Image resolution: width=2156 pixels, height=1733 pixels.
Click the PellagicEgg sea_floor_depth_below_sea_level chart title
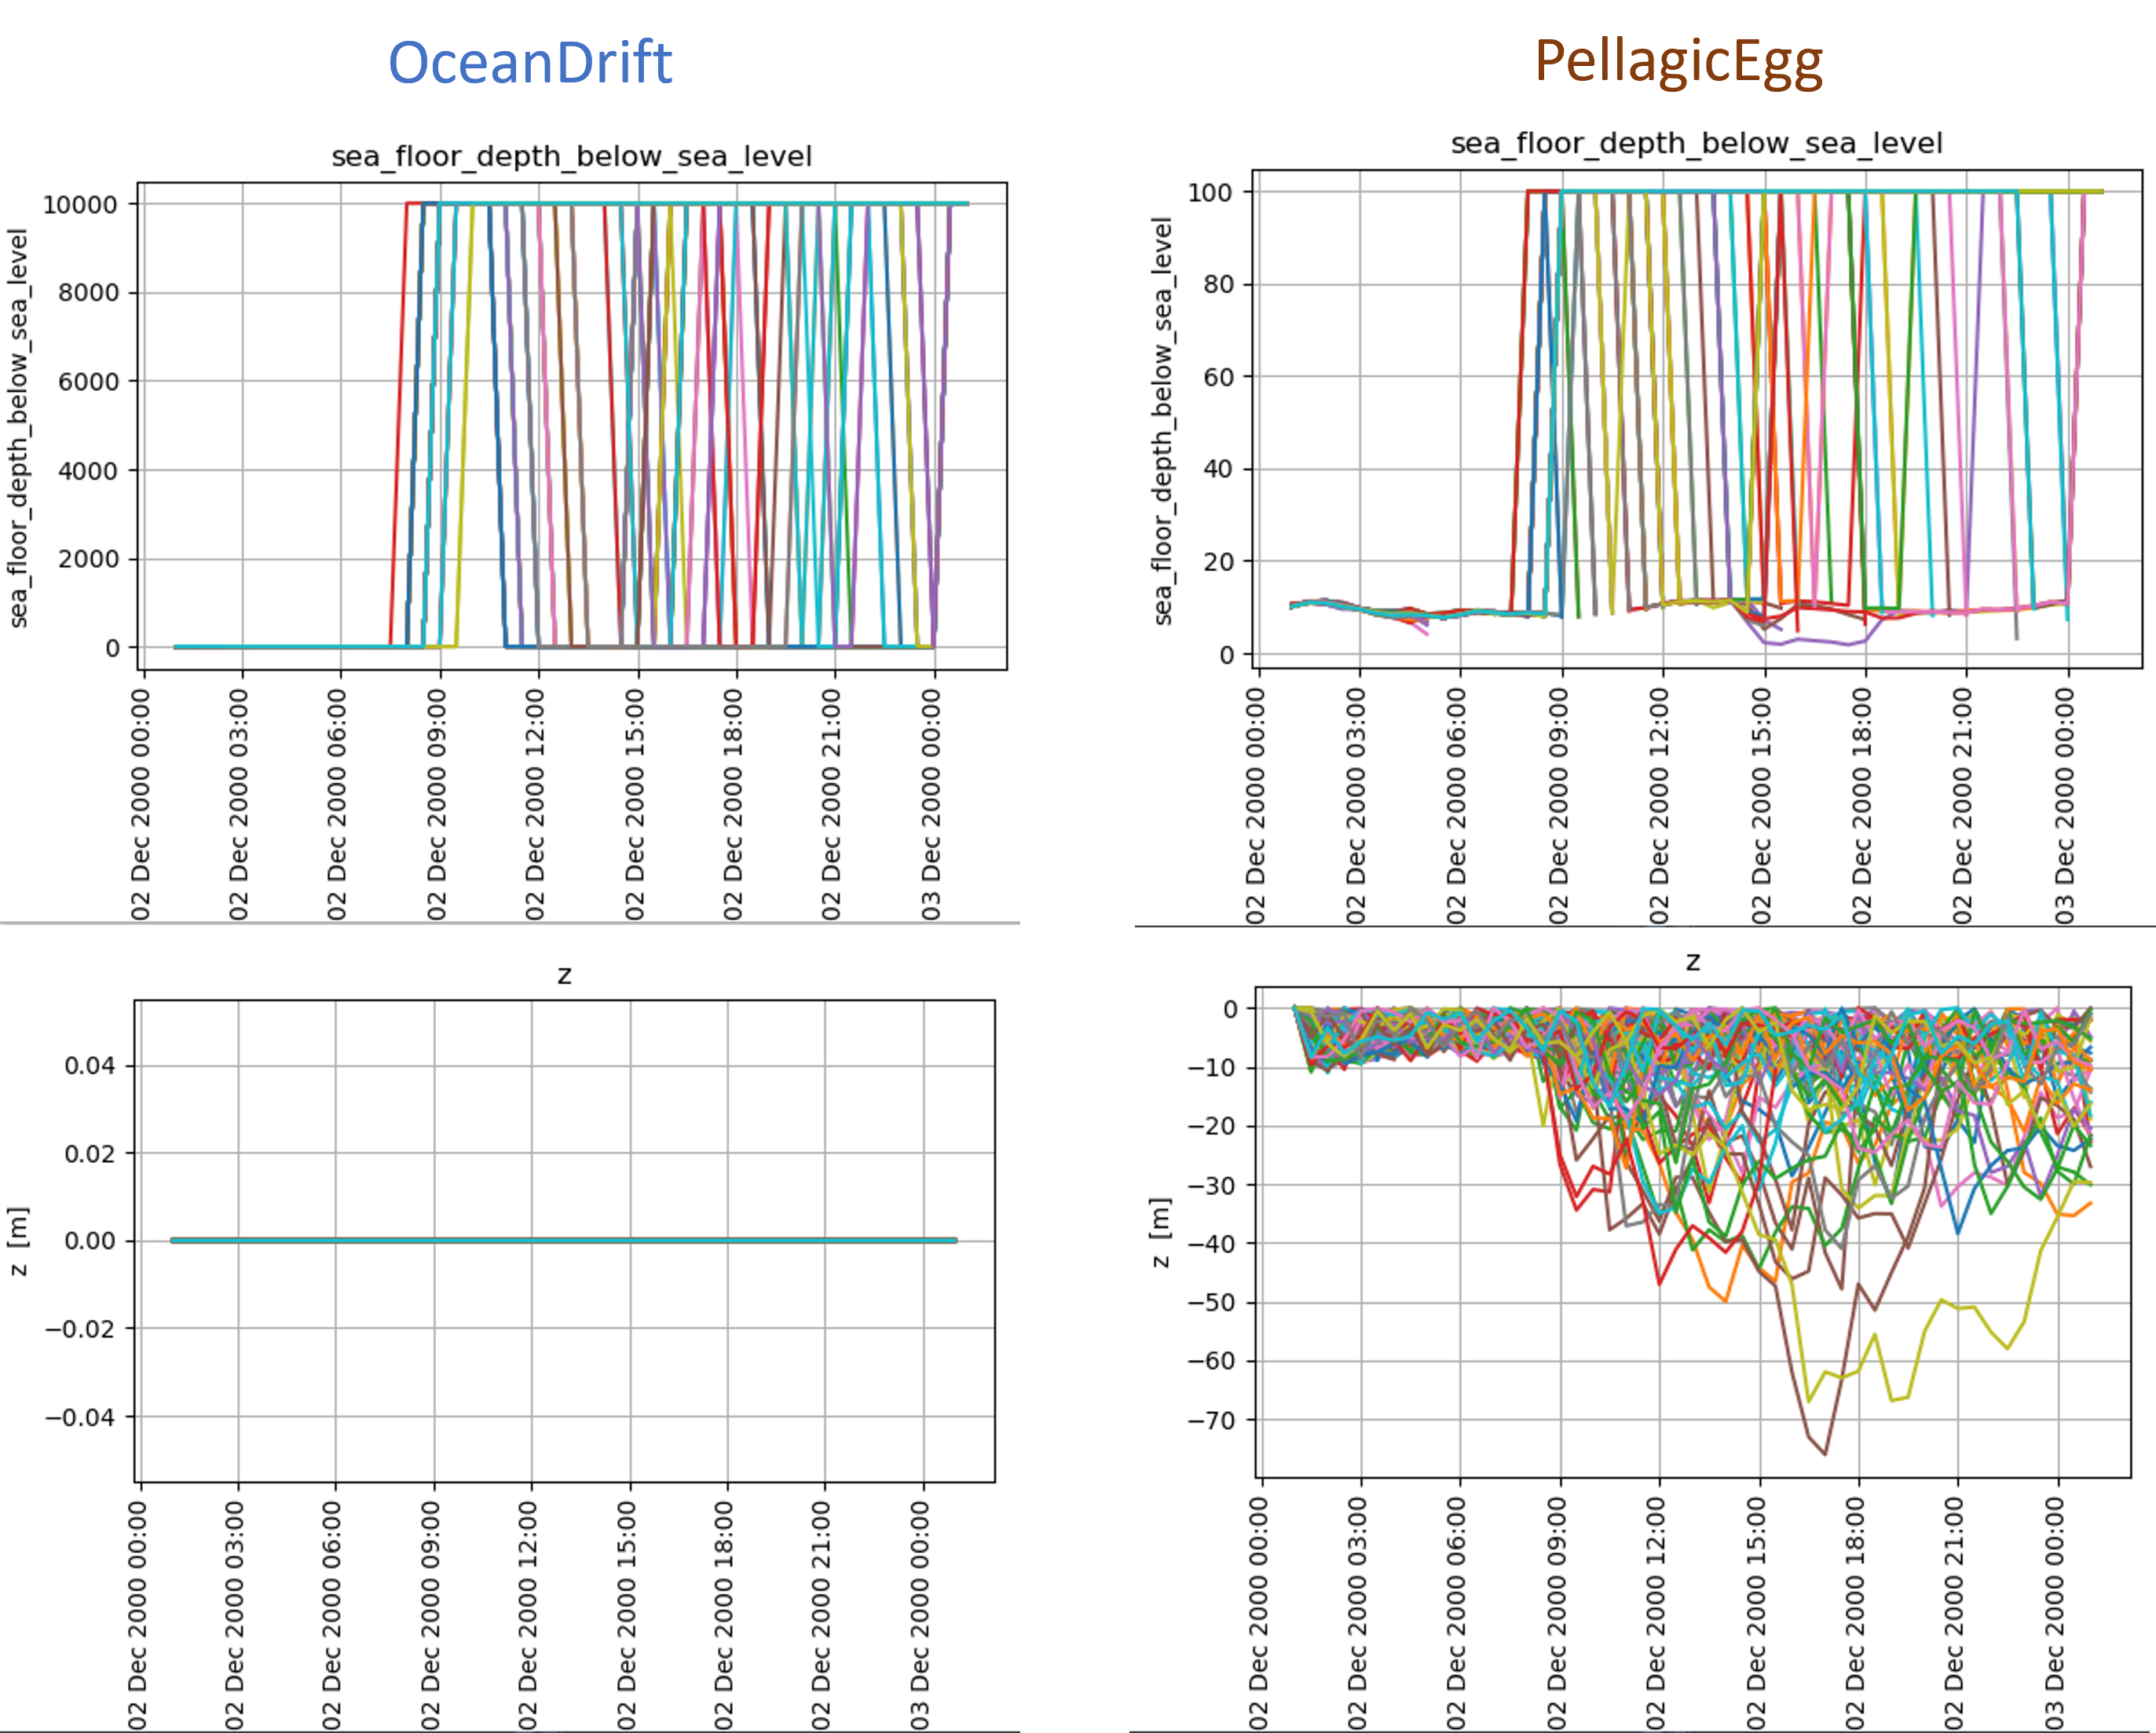coord(1696,144)
